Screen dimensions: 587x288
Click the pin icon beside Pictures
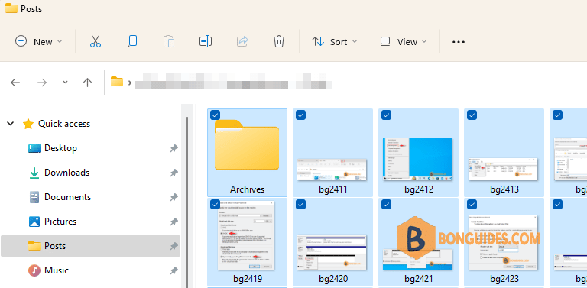point(174,222)
